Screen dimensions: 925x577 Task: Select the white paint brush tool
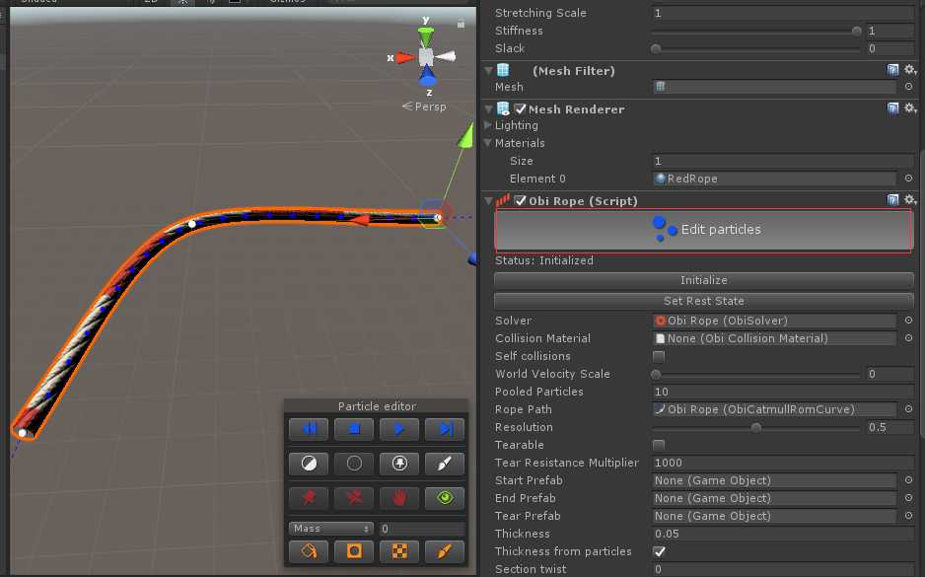(445, 464)
